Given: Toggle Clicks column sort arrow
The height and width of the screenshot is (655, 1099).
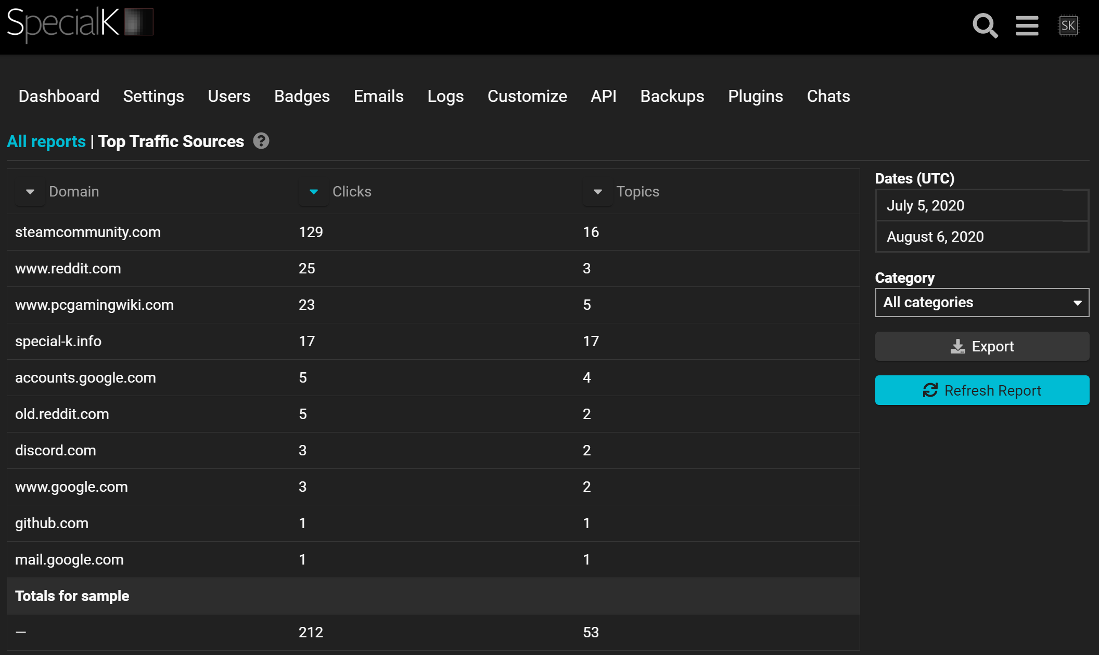Looking at the screenshot, I should [313, 192].
